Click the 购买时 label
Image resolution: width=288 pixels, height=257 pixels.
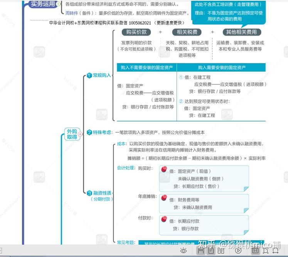pos(145,168)
